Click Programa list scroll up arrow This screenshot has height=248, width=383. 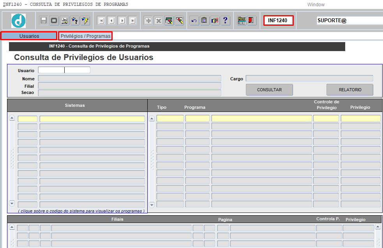coord(152,119)
